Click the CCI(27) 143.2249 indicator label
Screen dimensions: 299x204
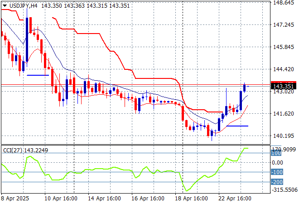(25, 151)
